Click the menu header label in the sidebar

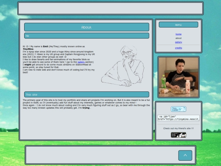[178, 25]
